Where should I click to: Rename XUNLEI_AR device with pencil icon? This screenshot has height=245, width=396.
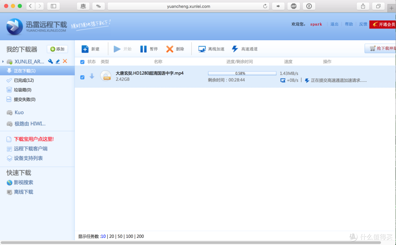[58, 61]
